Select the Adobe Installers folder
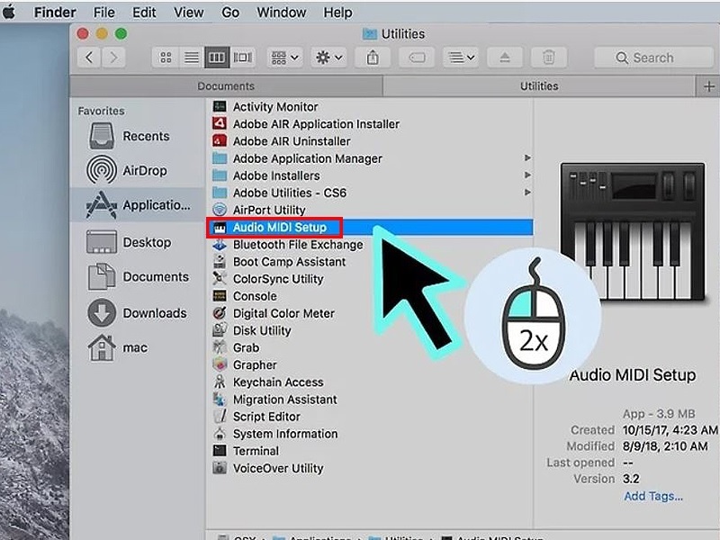Viewport: 720px width, 540px height. pyautogui.click(x=266, y=175)
